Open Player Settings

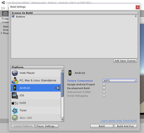[47, 126]
